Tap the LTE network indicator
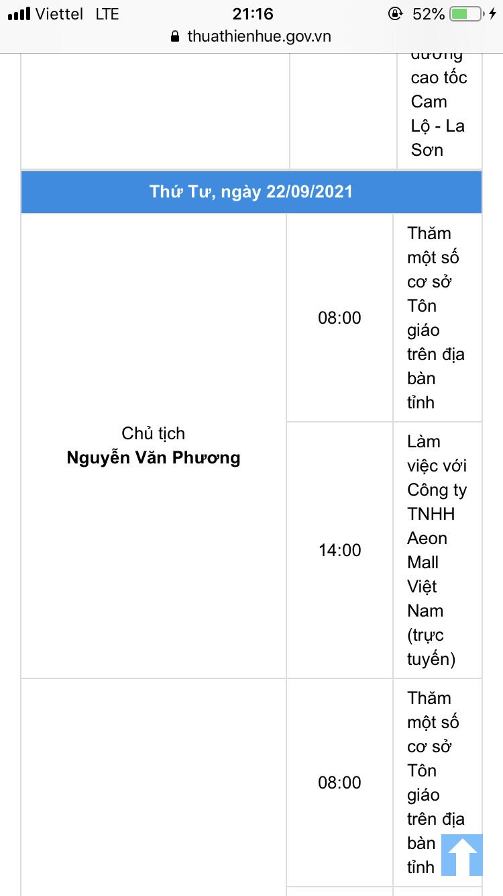 [107, 13]
